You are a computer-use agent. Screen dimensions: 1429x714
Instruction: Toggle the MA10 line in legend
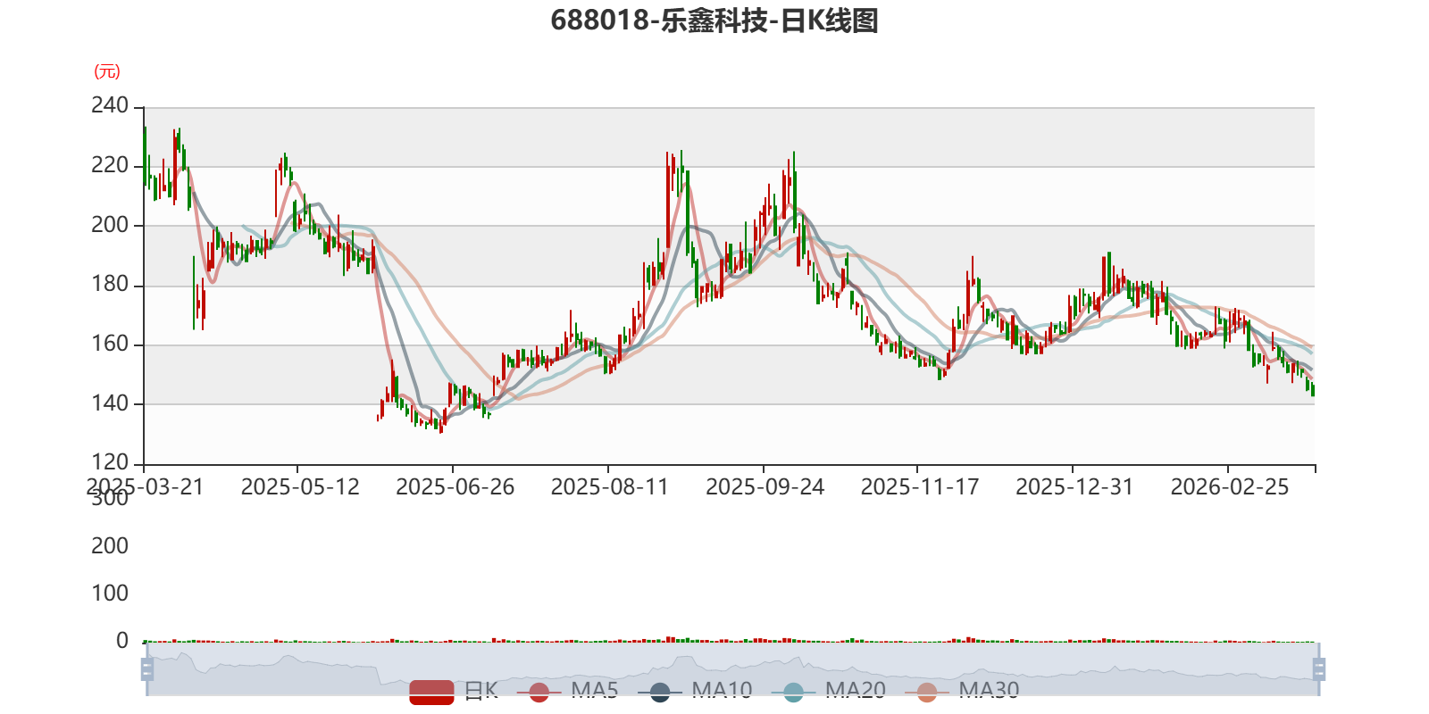(x=696, y=691)
